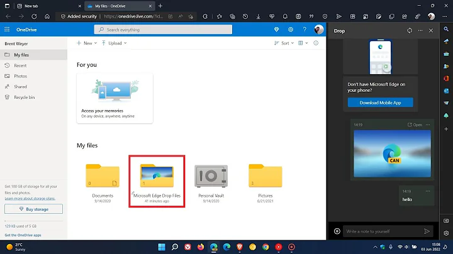Open Edge sidebar settings gear

tap(446, 233)
